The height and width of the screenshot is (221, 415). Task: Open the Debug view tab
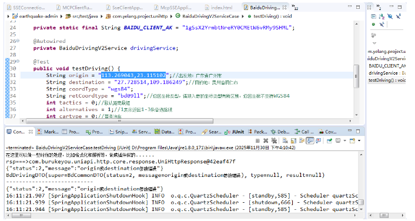pyautogui.click(x=280, y=132)
